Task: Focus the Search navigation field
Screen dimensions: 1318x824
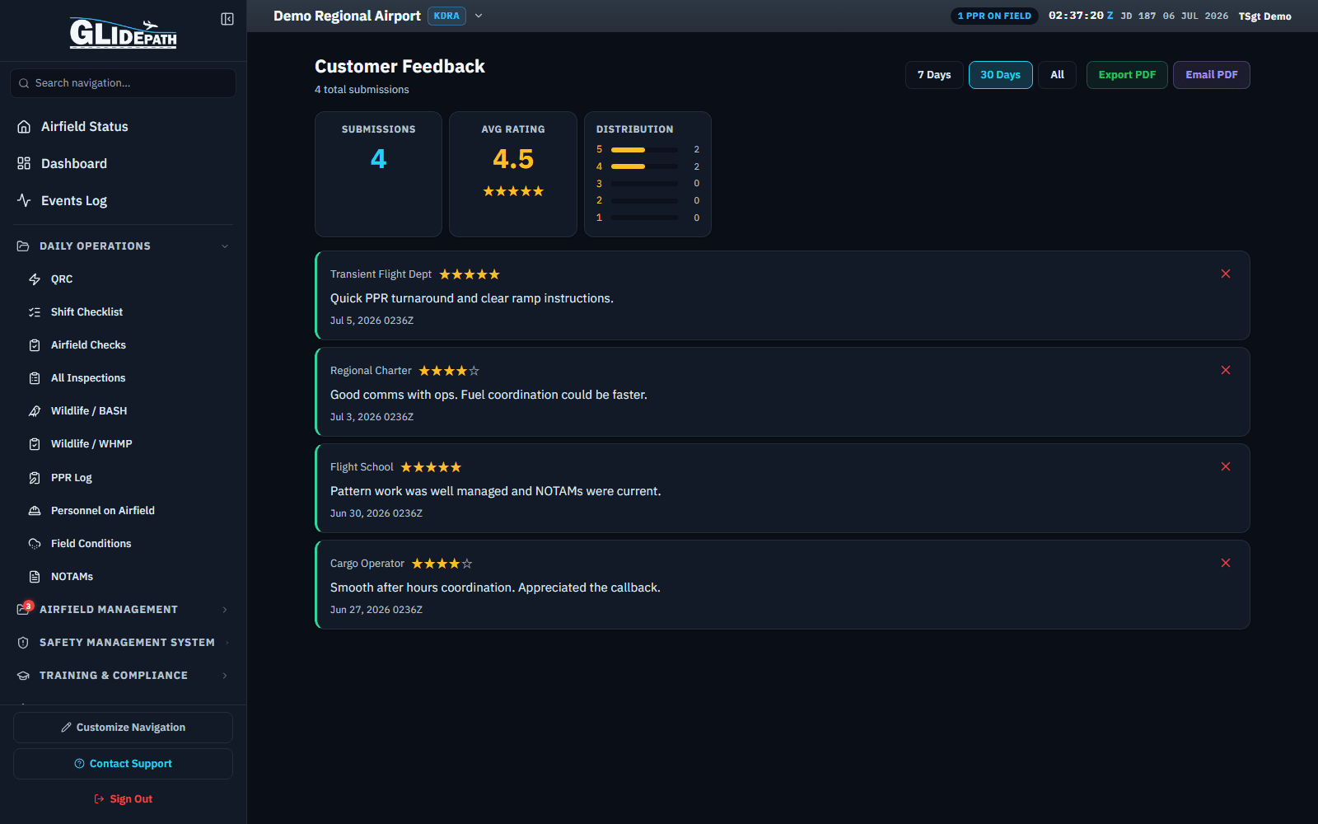Action: [123, 83]
